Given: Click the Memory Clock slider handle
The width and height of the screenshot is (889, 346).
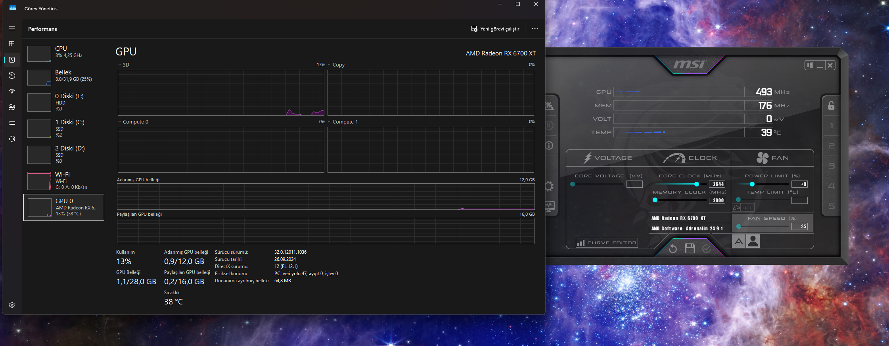Looking at the screenshot, I should click(x=655, y=200).
